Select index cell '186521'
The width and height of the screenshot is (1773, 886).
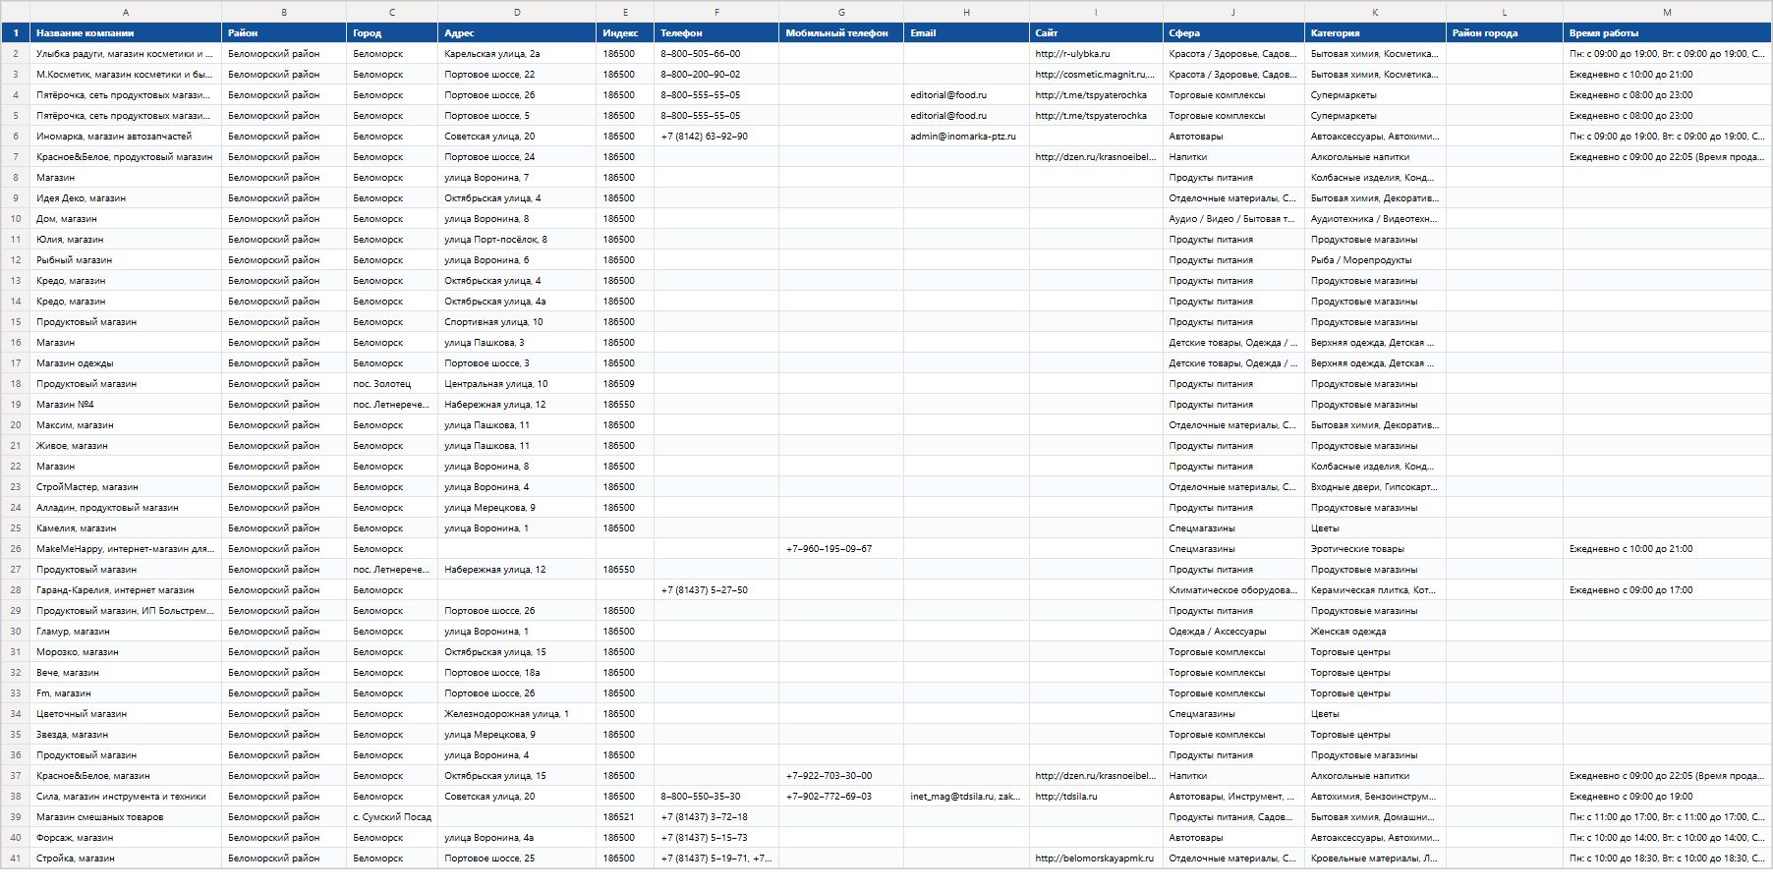click(x=625, y=817)
